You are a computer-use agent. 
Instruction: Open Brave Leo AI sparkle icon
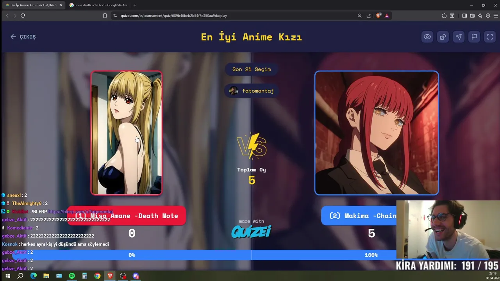coord(480,16)
